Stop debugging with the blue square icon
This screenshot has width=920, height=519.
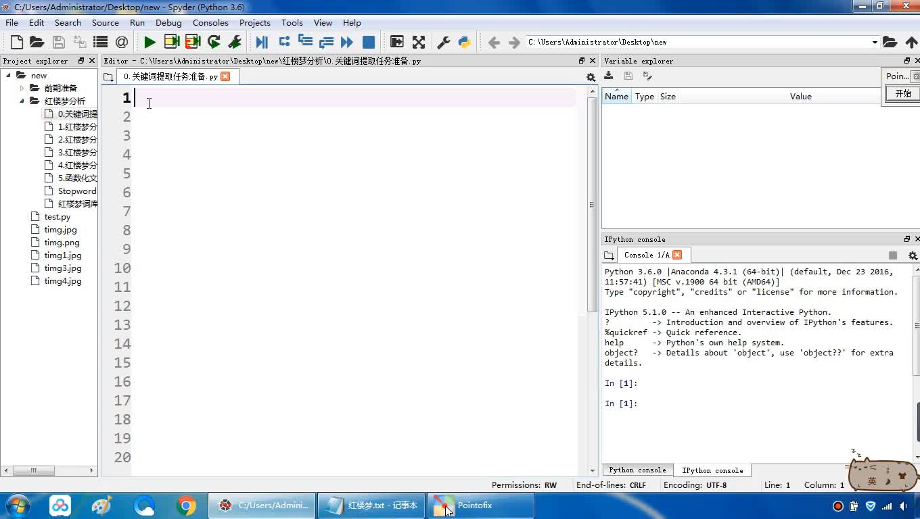point(369,42)
